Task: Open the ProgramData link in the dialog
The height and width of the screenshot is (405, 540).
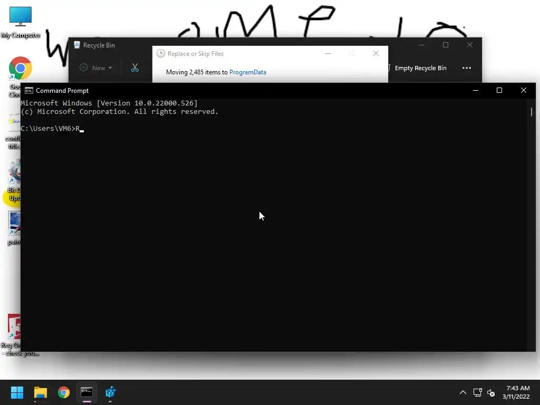Action: (248, 72)
